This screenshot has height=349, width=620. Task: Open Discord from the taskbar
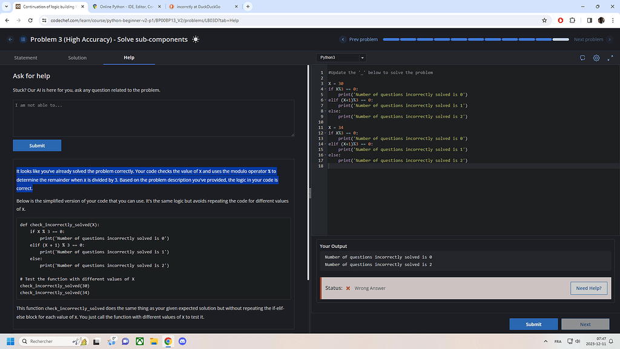[182, 342]
